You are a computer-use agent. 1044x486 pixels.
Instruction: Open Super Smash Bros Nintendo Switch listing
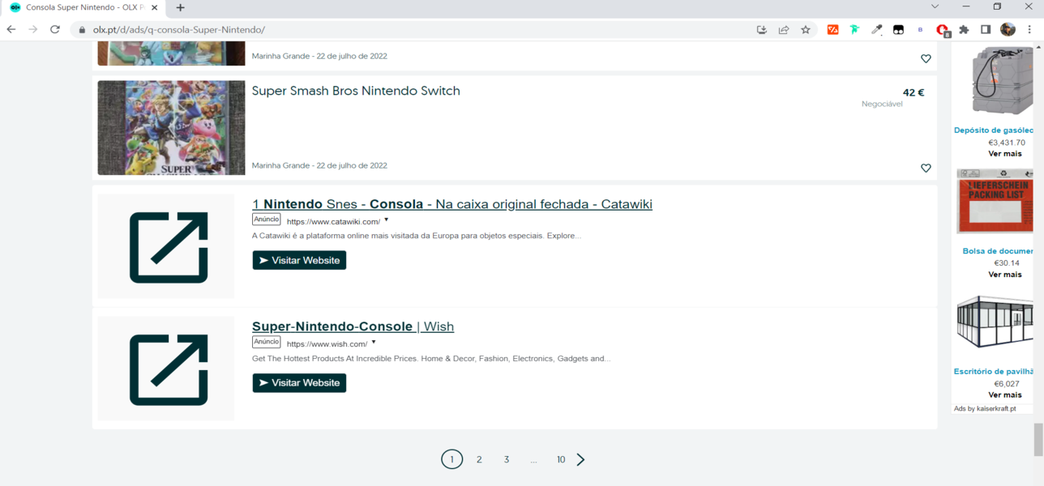coord(356,91)
